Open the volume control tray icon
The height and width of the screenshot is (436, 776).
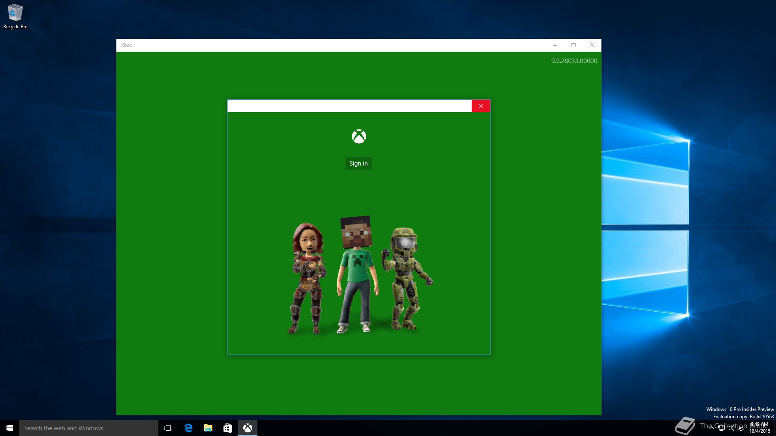[x=731, y=428]
